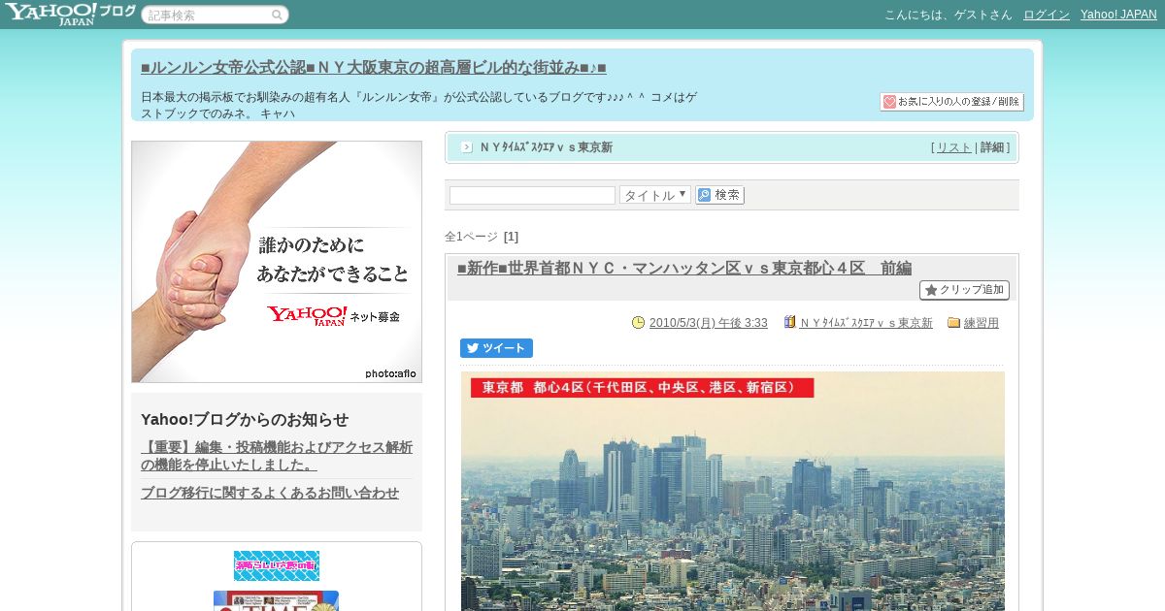
Task: Go to Yahoo! JAPAN link
Action: [x=1118, y=15]
